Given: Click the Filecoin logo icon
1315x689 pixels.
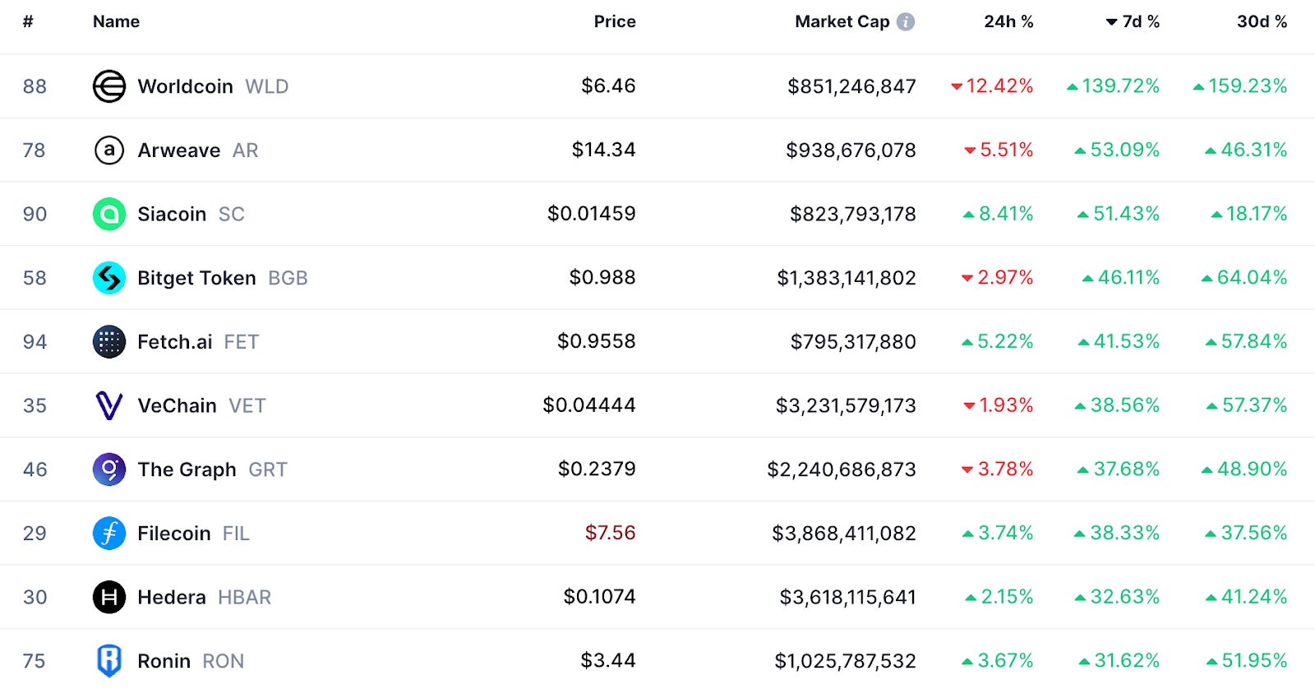Looking at the screenshot, I should 109,534.
